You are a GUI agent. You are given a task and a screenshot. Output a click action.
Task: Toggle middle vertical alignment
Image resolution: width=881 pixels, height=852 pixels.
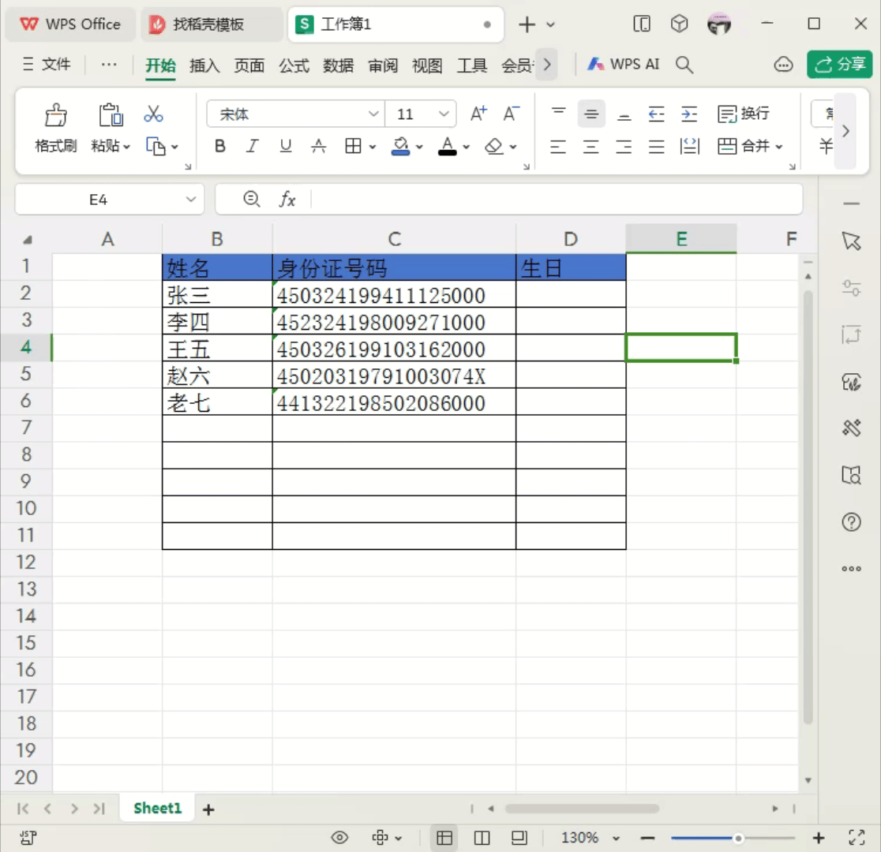tap(591, 114)
